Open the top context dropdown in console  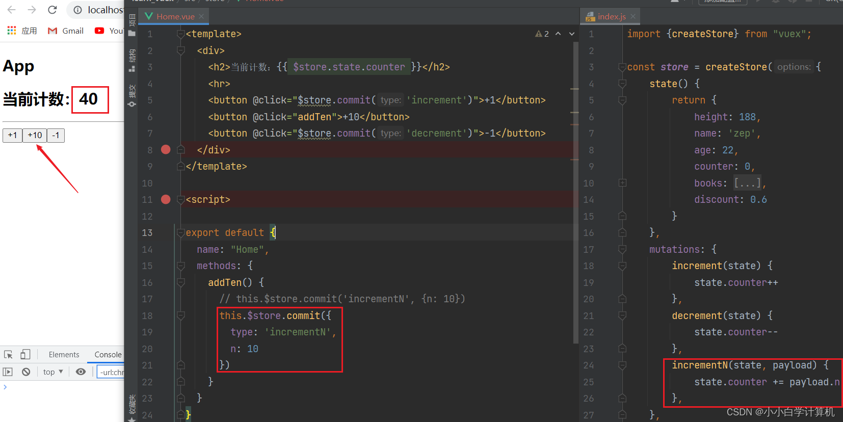53,372
